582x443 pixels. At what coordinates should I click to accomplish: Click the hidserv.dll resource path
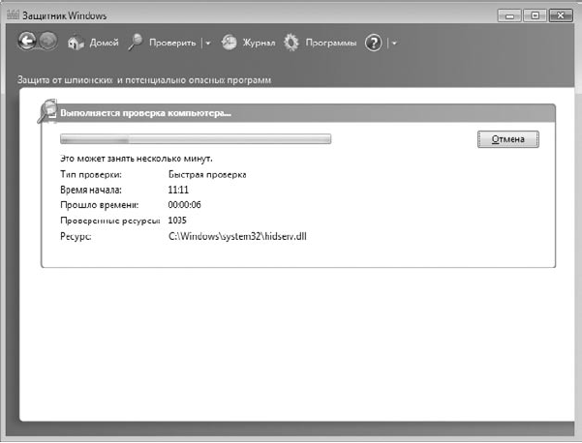237,236
